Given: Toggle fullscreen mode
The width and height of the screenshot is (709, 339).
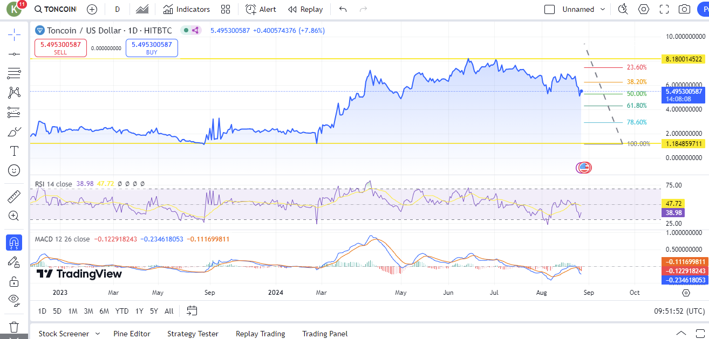Looking at the screenshot, I should [664, 9].
